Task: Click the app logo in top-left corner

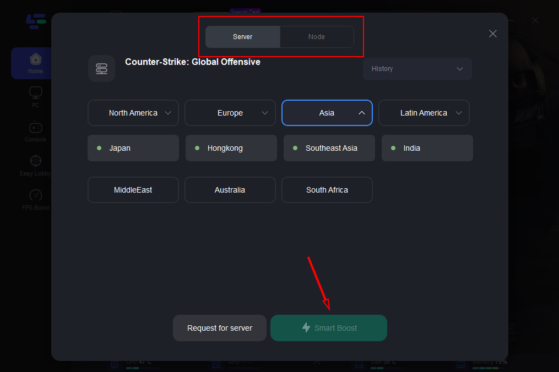Action: coord(36,22)
